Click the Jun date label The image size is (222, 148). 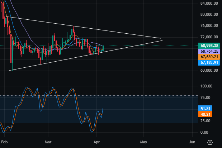click(192, 142)
